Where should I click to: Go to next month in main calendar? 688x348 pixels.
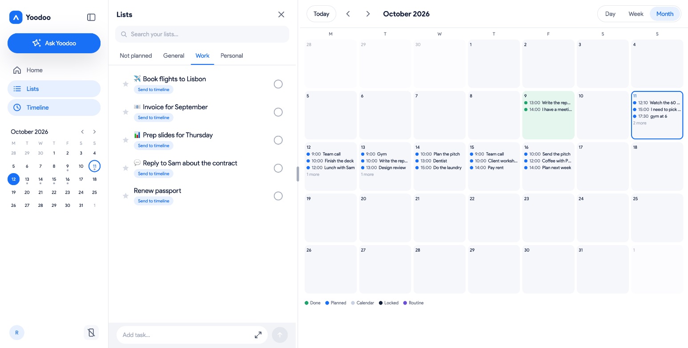point(368,14)
